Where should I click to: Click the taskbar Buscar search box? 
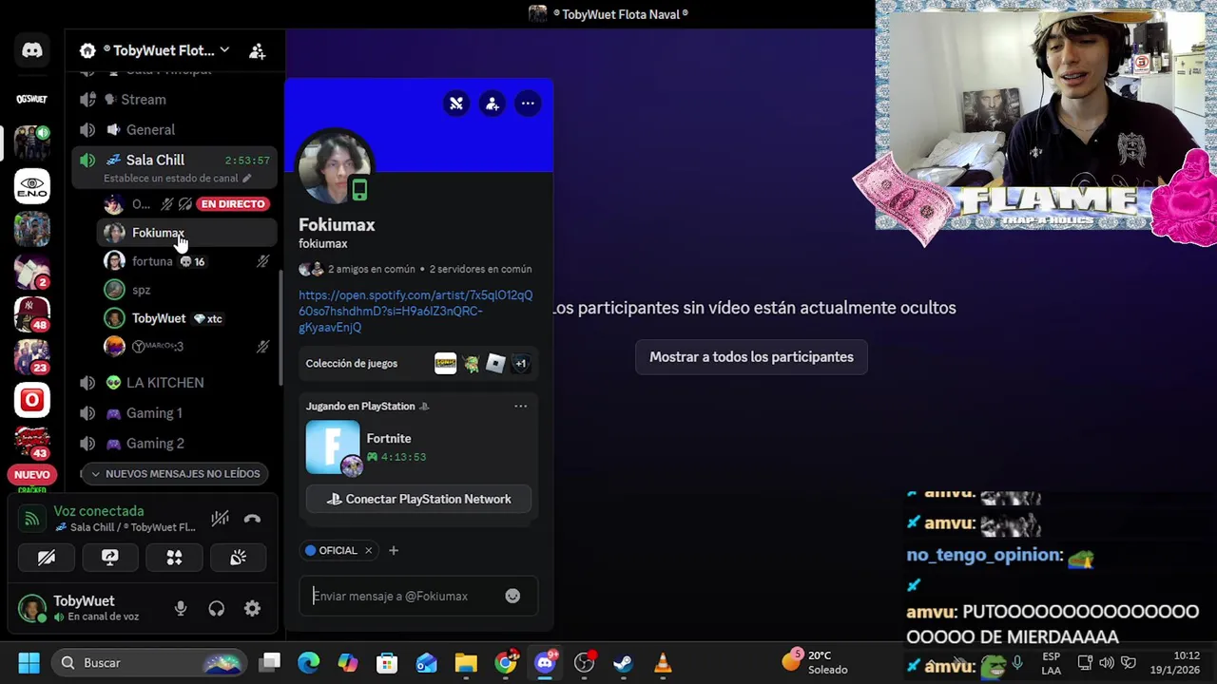click(x=147, y=662)
